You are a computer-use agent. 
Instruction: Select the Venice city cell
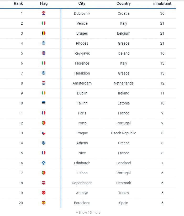pos(82,23)
